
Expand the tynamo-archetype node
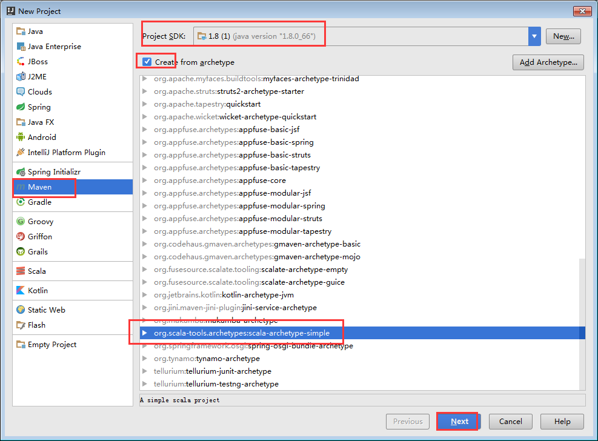pos(145,359)
